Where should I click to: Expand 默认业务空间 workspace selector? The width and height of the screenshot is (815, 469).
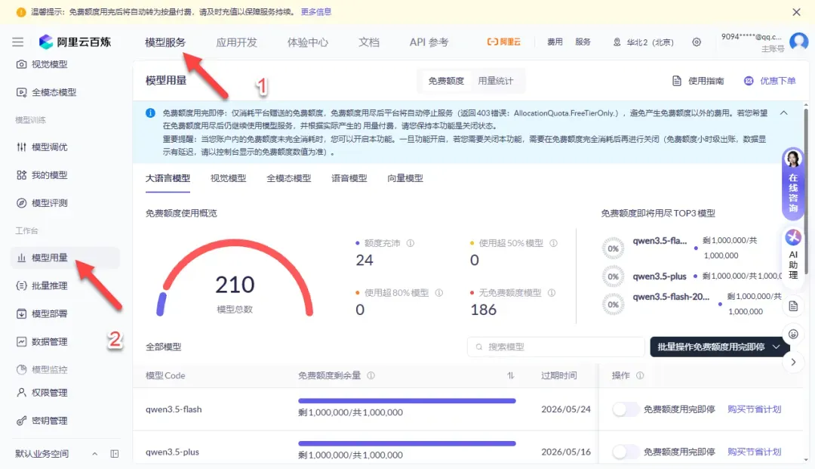point(95,454)
